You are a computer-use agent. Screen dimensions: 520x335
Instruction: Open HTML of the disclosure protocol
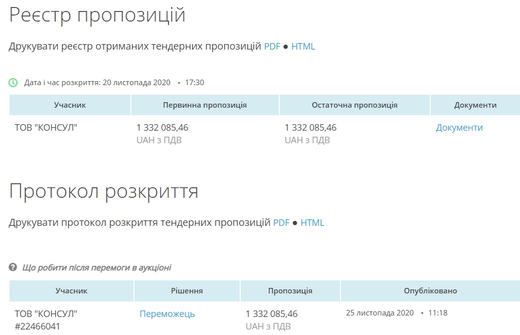pos(312,222)
